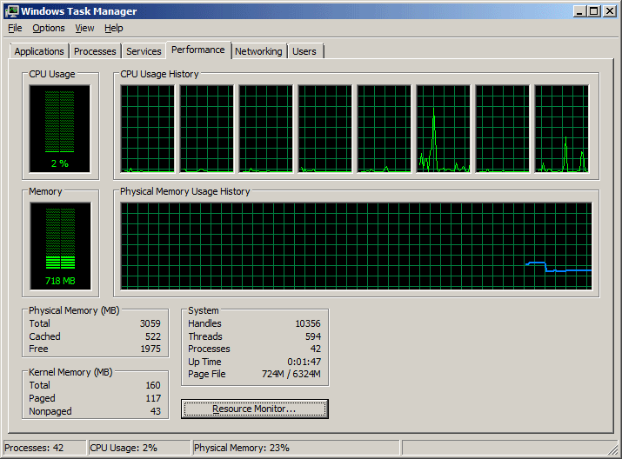Minimize the Task Manager window
The height and width of the screenshot is (459, 622).
[x=579, y=11]
